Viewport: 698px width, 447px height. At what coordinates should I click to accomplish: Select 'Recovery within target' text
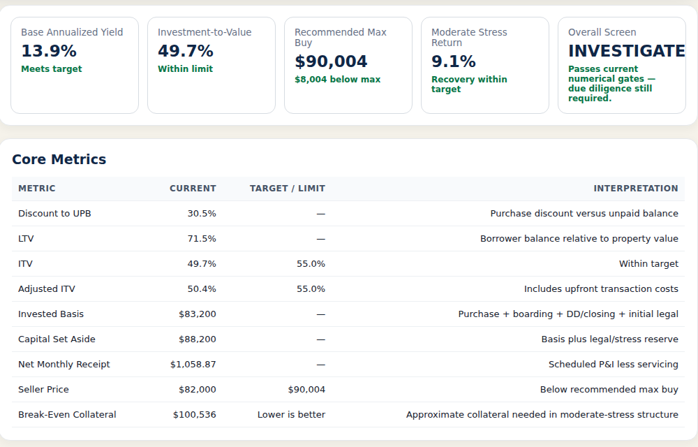(x=469, y=84)
